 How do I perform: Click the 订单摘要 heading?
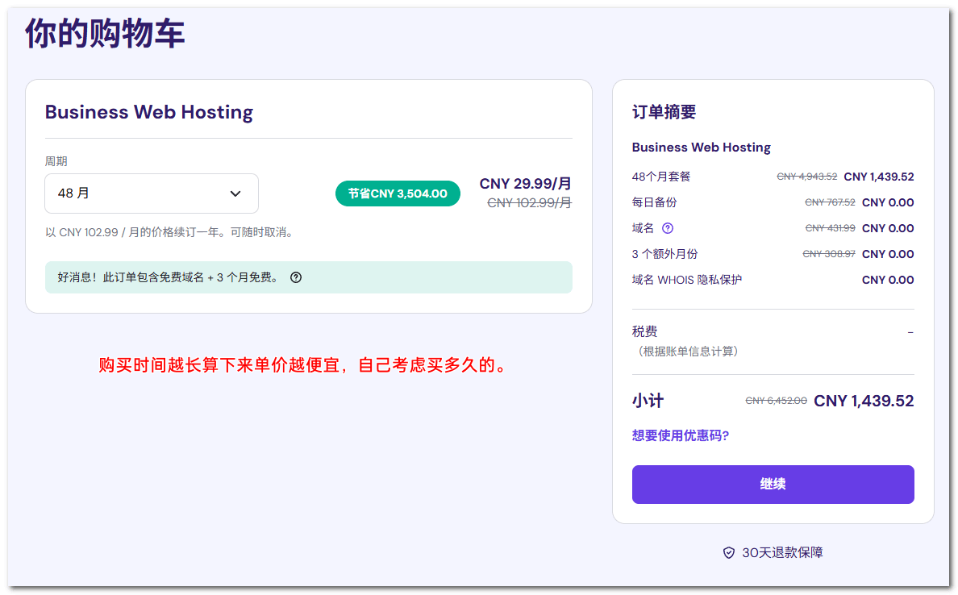[x=664, y=112]
